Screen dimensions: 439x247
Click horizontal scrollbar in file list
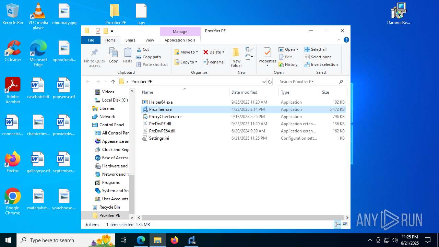pos(243,217)
